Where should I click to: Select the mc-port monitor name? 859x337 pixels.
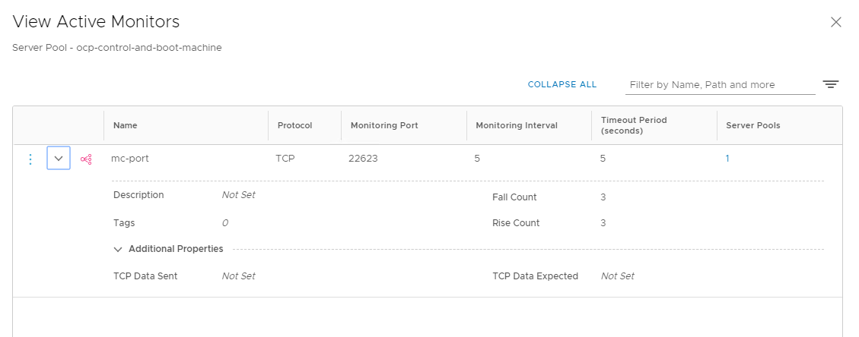130,159
